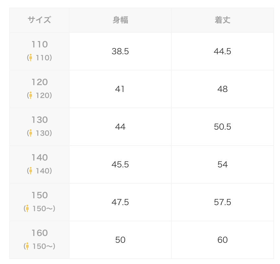Select the サイズ column header
The height and width of the screenshot is (264, 280).
click(39, 20)
